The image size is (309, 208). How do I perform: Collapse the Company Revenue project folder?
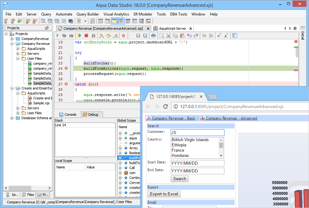click(x=12, y=44)
